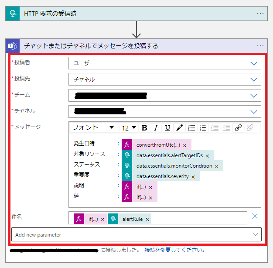The width and height of the screenshot is (273, 268).
Task: Delete the 件名 parameter with blue X
Action: click(x=255, y=216)
